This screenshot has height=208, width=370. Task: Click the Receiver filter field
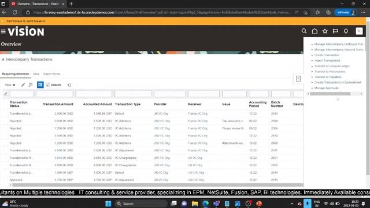coord(203,94)
